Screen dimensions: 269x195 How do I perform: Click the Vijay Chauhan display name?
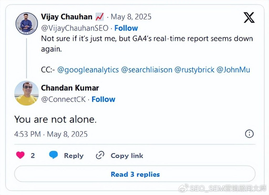[x=66, y=17]
